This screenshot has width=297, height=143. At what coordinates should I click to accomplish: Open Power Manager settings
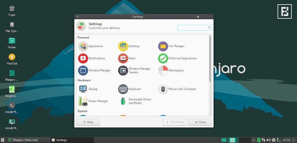[x=83, y=101]
